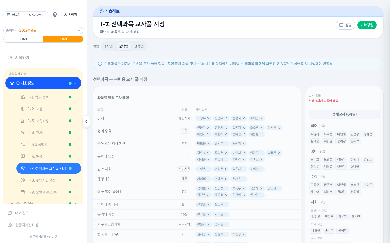The image size is (390, 243).
Task: Click the 1-3. 교육과정 flask icon
Action: 23,121
